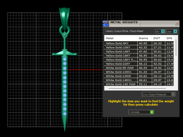The height and width of the screenshot is (137, 183).
Task: Click the 42.52 DWT value
Action: [x=157, y=64]
